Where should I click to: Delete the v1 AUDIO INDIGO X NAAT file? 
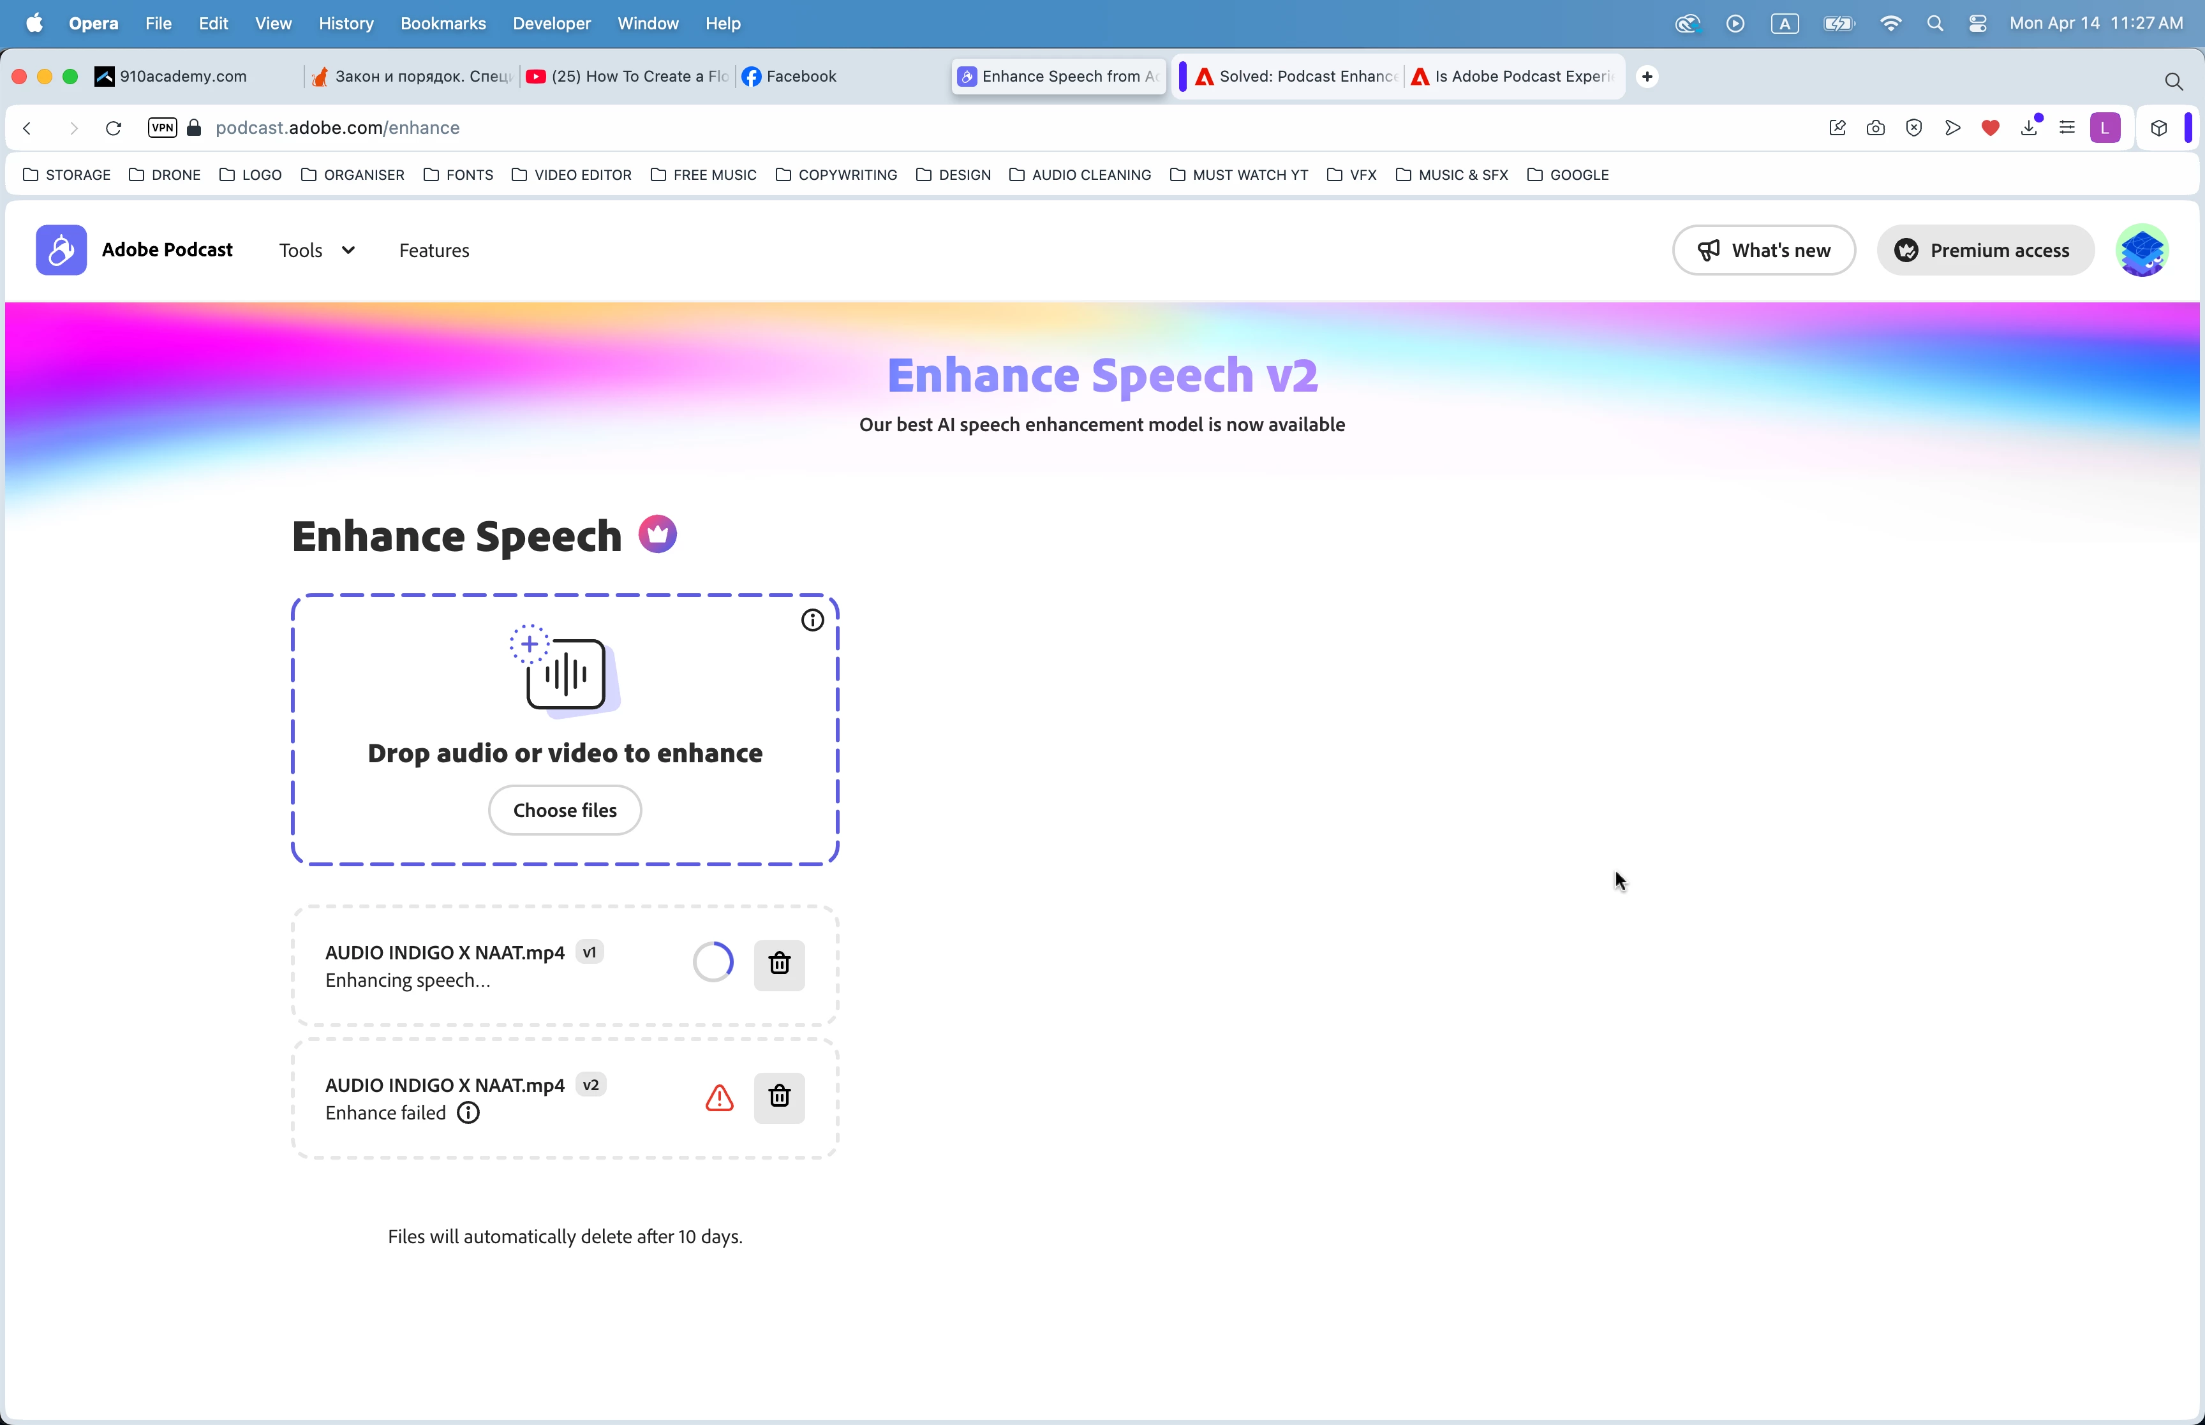pyautogui.click(x=778, y=964)
